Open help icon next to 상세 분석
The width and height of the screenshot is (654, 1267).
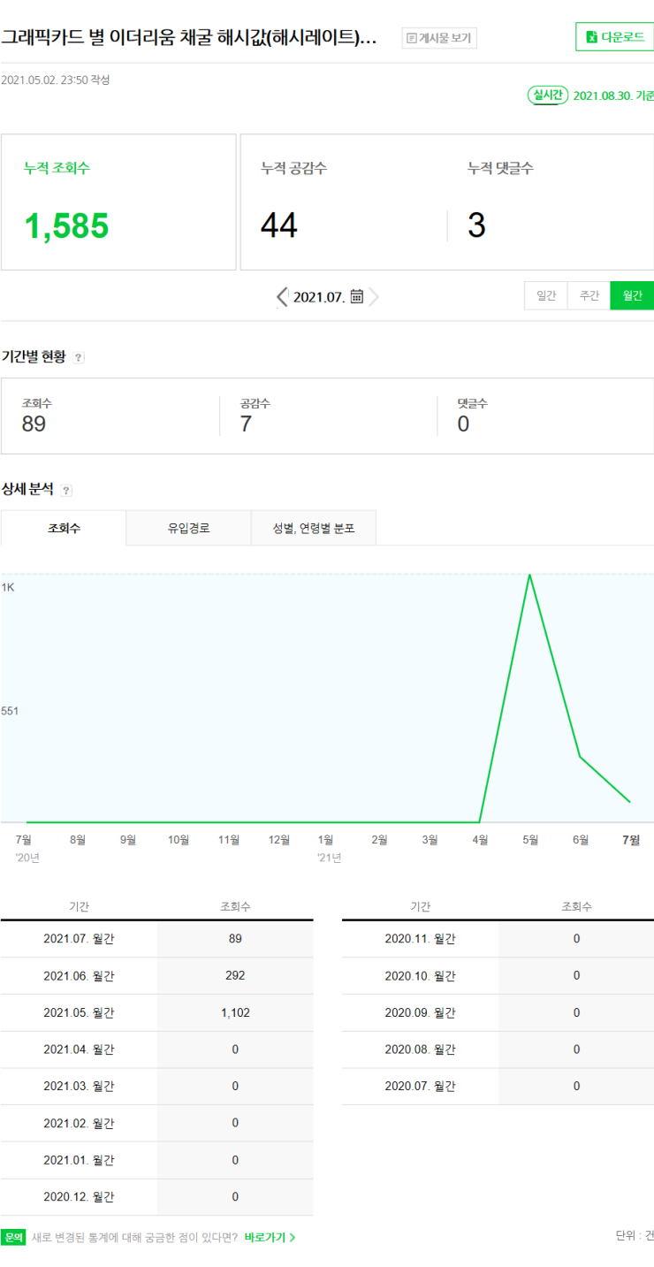click(x=66, y=491)
